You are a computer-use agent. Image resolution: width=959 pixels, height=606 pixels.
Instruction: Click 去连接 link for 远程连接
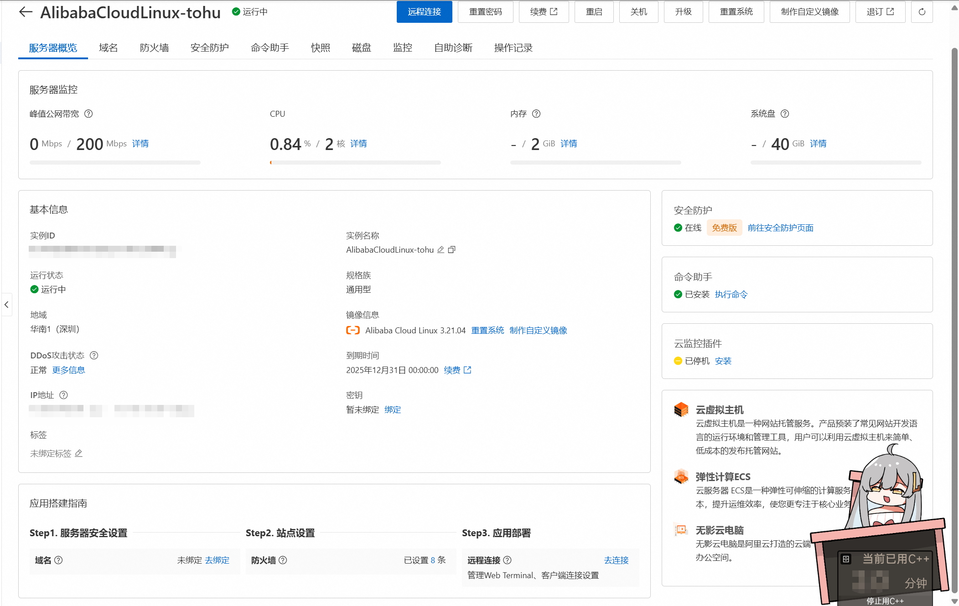pyautogui.click(x=617, y=560)
